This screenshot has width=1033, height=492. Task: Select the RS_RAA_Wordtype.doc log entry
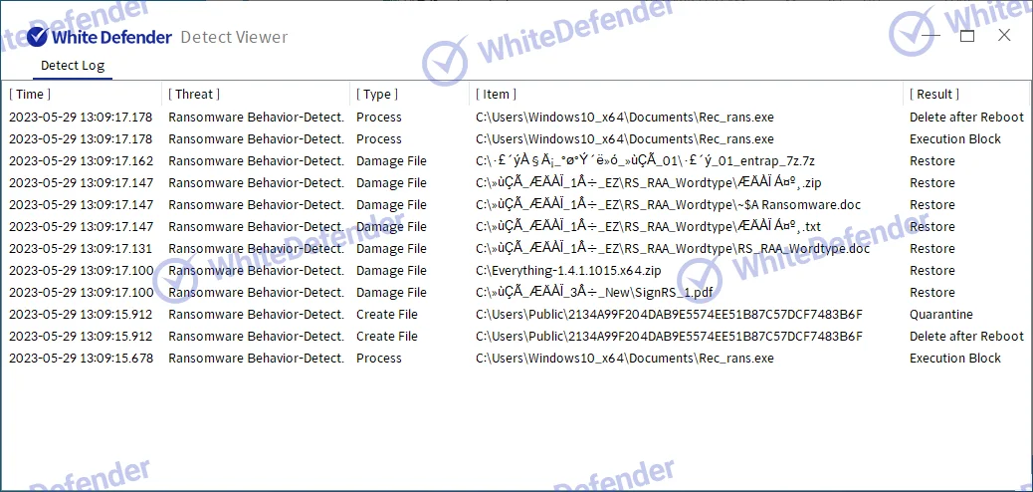click(673, 249)
